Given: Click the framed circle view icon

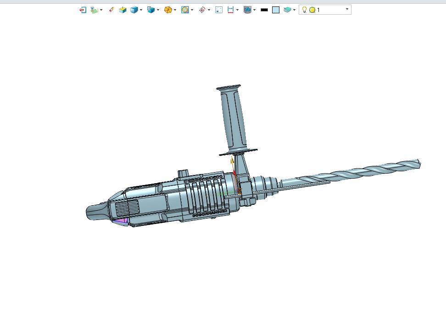Looking at the screenshot, I should (185, 10).
